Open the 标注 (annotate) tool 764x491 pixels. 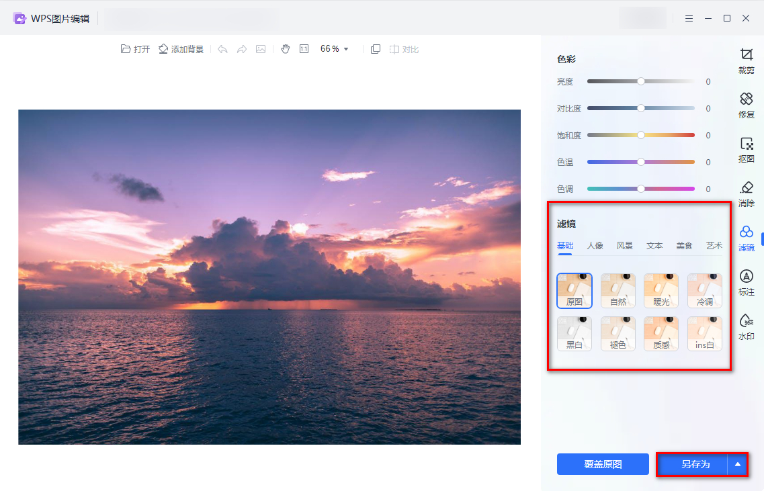coord(746,282)
